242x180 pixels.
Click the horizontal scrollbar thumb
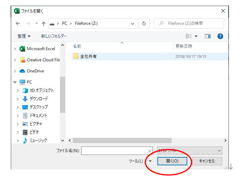pyautogui.click(x=122, y=140)
